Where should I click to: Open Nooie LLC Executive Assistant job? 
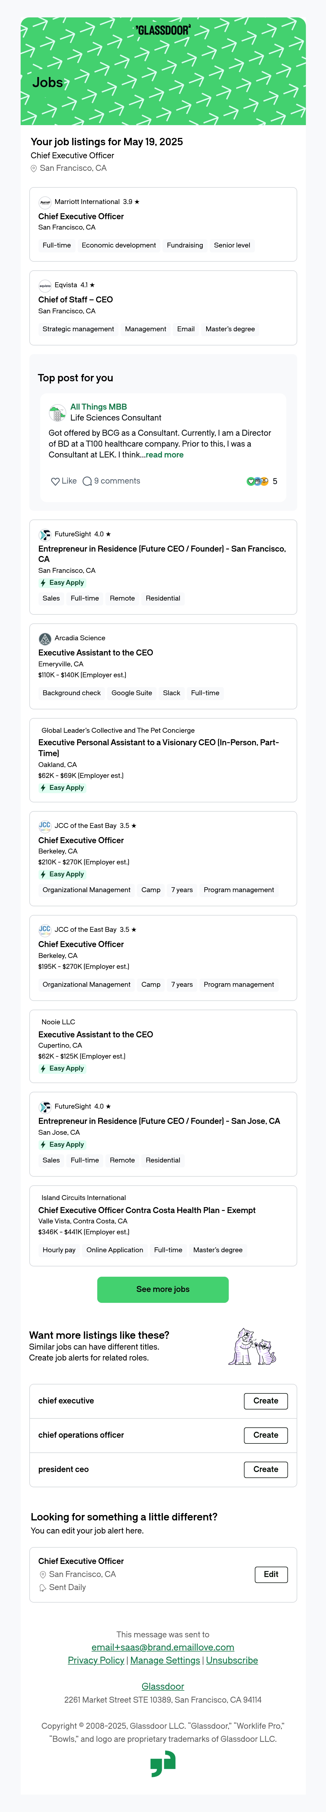pyautogui.click(x=96, y=1035)
